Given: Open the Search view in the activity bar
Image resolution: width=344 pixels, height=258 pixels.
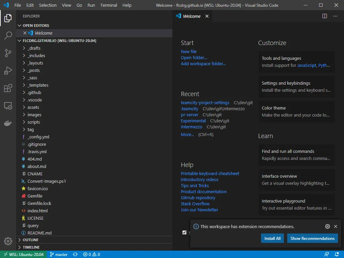Looking at the screenshot, I should [8, 36].
